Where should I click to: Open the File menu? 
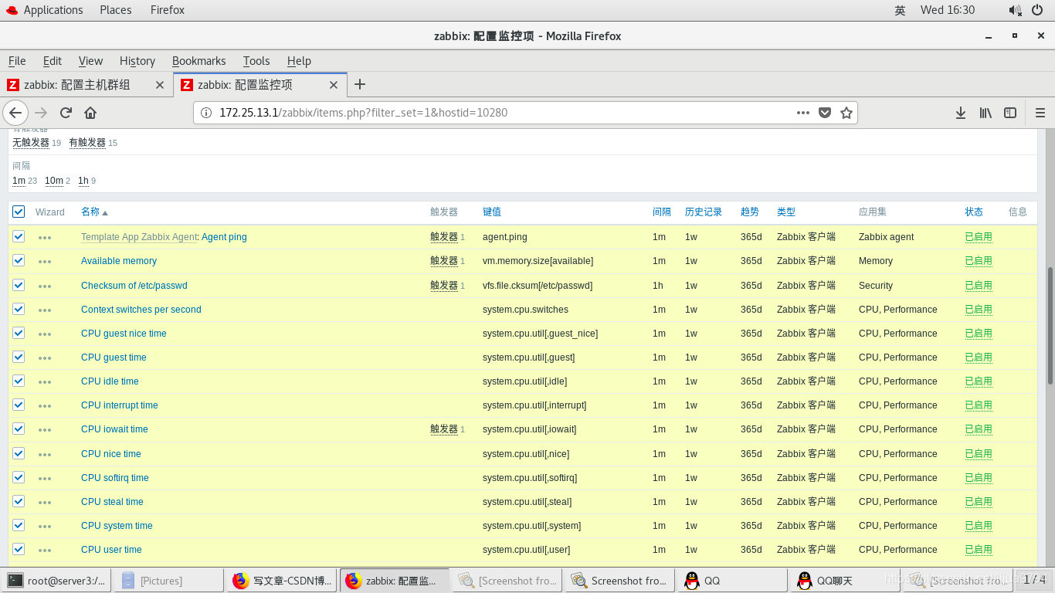tap(17, 61)
